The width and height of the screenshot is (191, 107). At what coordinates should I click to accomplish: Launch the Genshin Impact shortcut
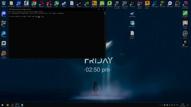coord(185,25)
